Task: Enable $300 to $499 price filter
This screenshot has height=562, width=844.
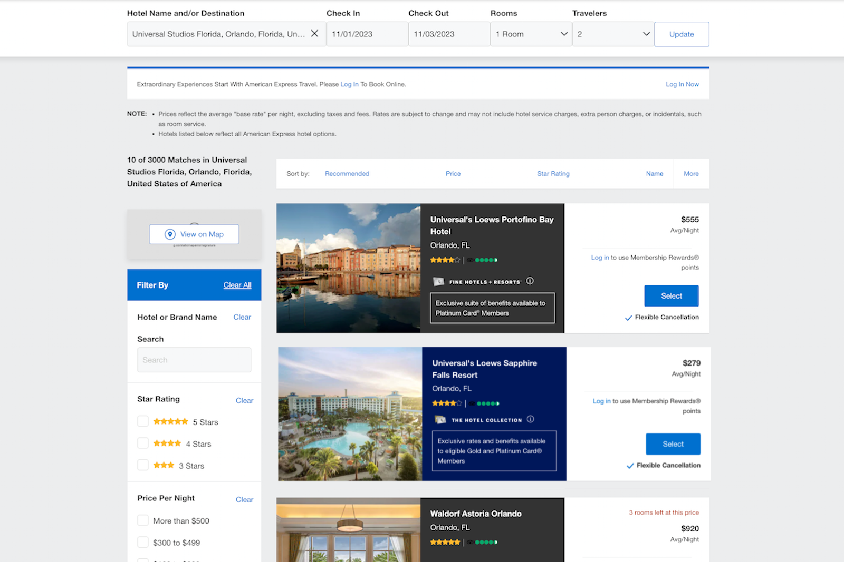Action: tap(143, 542)
